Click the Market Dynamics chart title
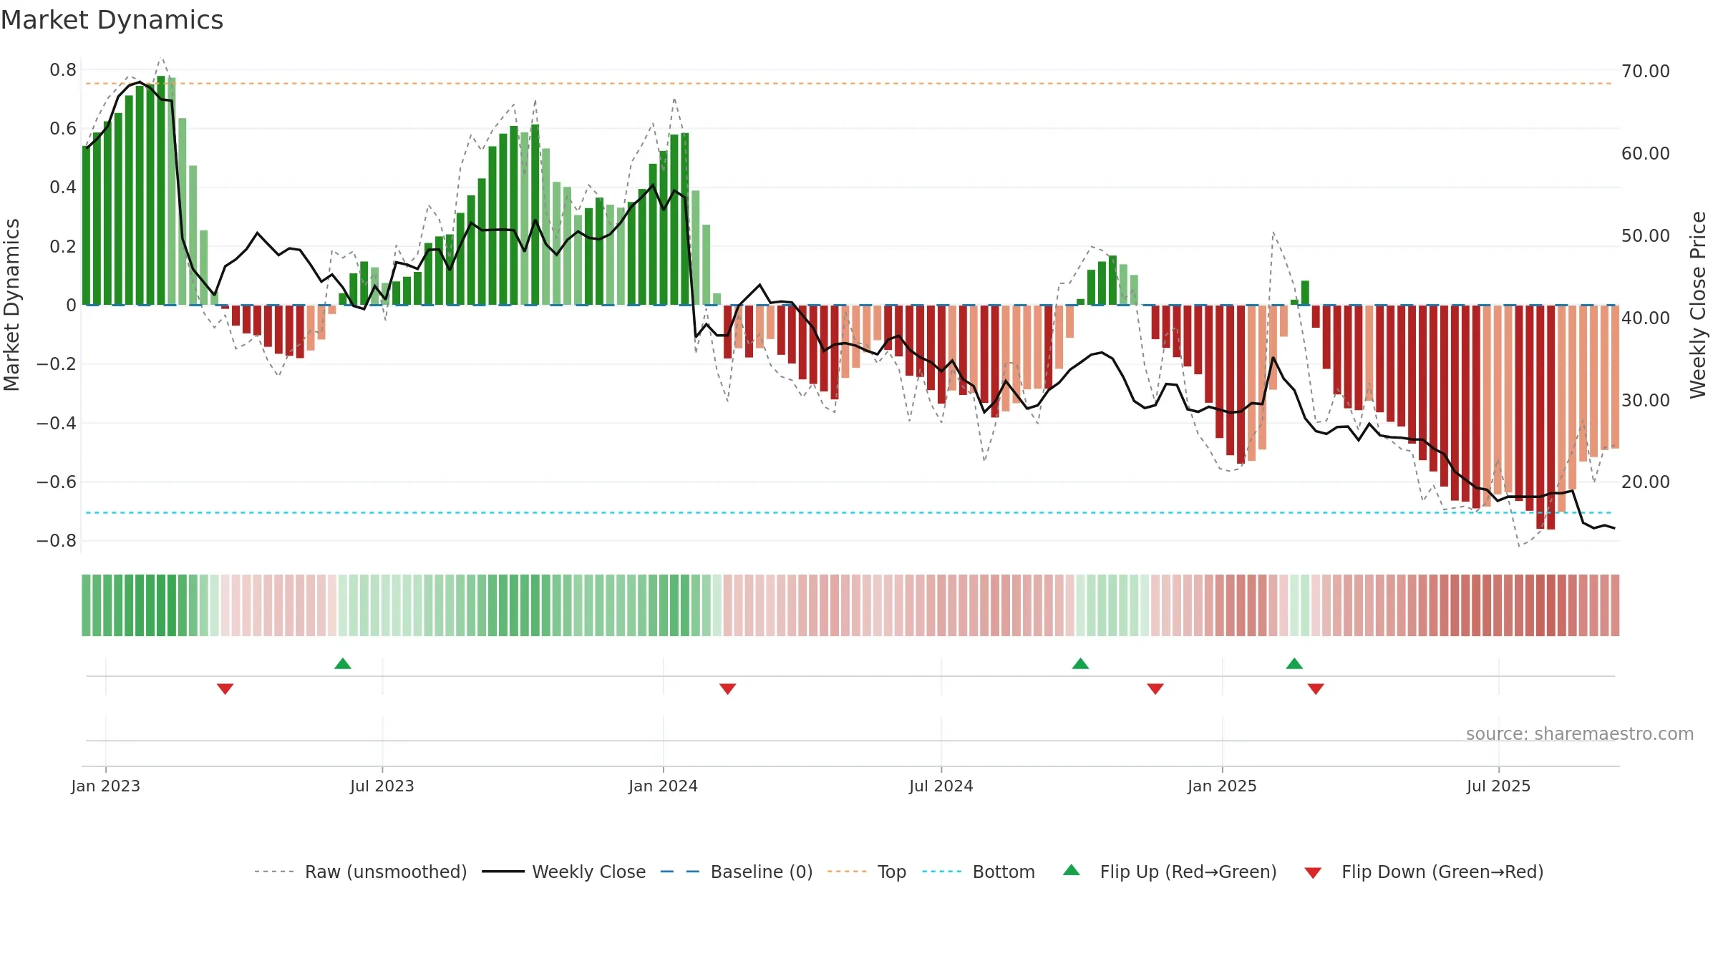The height and width of the screenshot is (966, 1718). pos(112,20)
